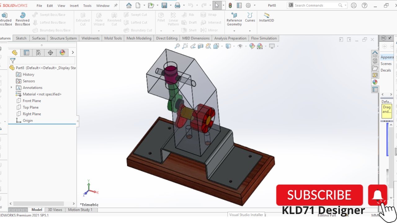Open a file with the Open folder icon
Viewport: 397px width, 223px height.
pyautogui.click(x=151, y=5)
